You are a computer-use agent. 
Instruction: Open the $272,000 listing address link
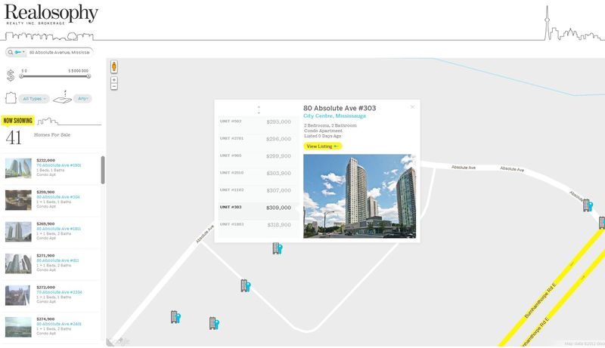click(59, 292)
